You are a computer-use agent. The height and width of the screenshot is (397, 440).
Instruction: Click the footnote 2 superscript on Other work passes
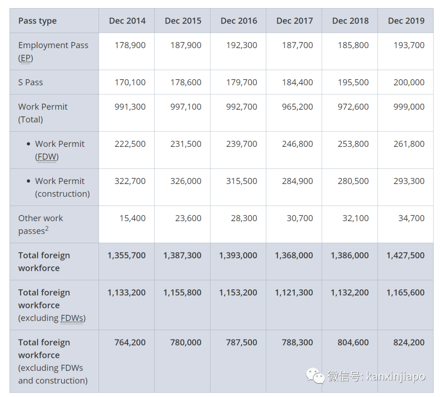coord(47,229)
